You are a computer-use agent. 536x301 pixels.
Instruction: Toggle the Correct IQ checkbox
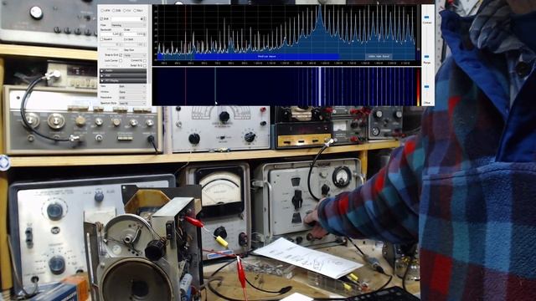click(145, 61)
